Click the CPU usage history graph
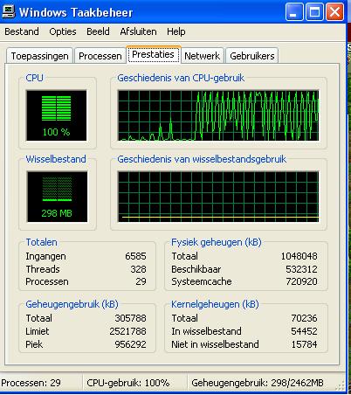351x395 pixels. (218, 115)
